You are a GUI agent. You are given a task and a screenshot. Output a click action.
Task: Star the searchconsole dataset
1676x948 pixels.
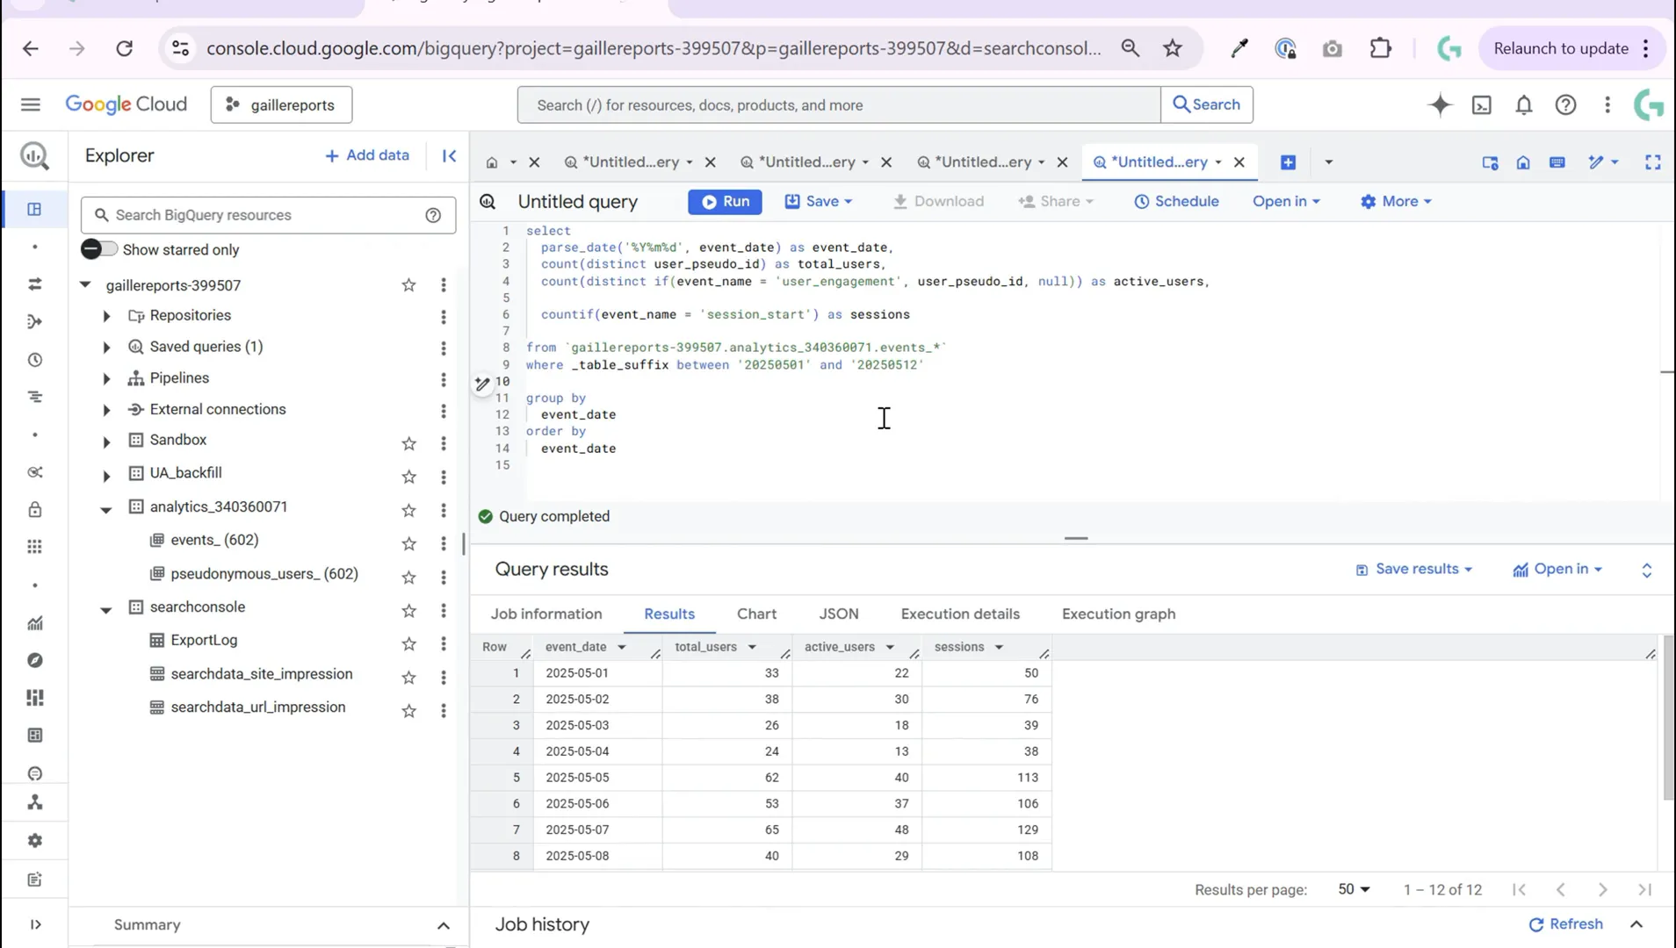point(408,610)
